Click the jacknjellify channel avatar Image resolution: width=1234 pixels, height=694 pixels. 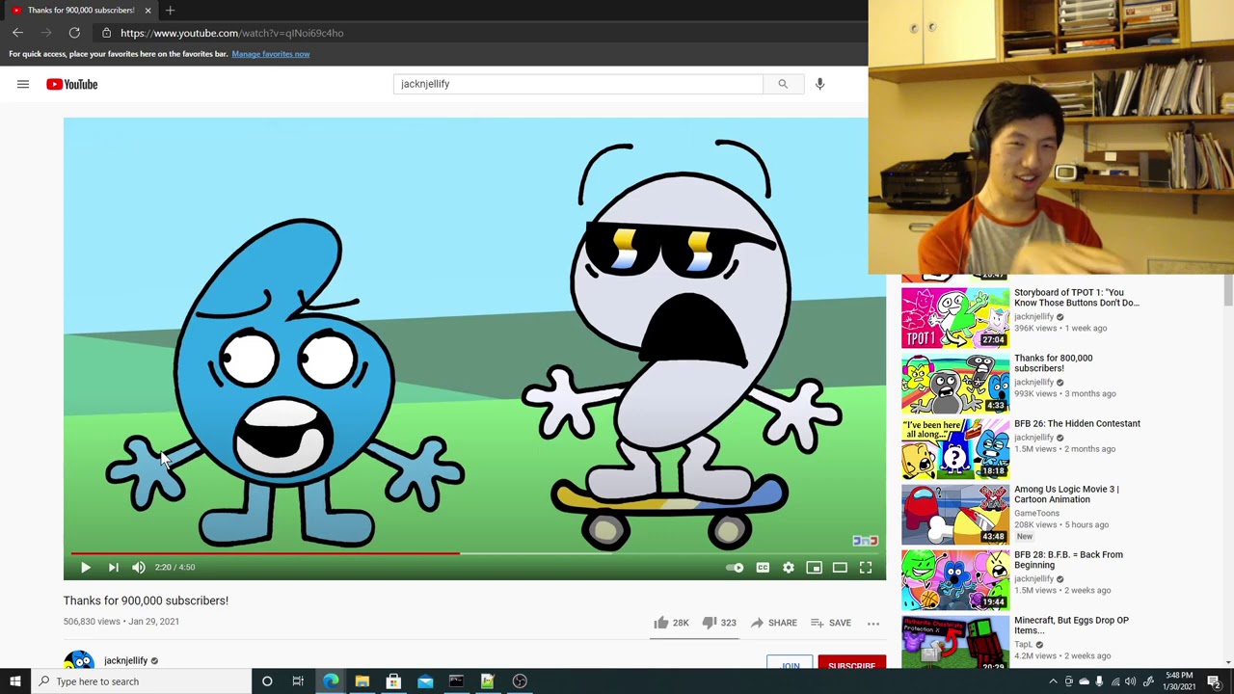pos(79,660)
